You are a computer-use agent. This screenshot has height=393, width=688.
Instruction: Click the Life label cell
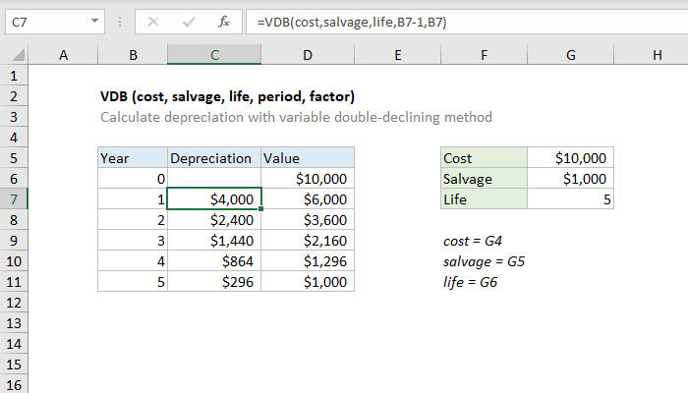[x=484, y=199]
